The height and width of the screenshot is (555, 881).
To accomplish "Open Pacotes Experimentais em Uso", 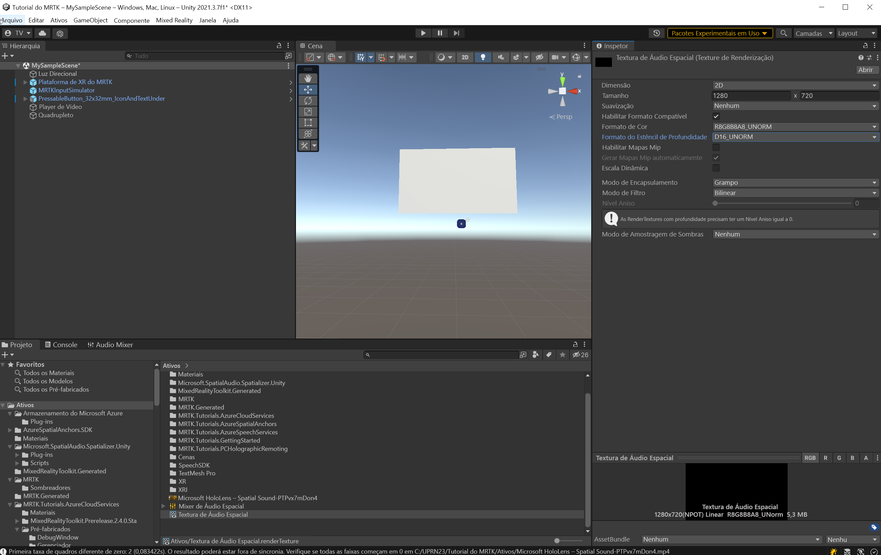I will [719, 33].
